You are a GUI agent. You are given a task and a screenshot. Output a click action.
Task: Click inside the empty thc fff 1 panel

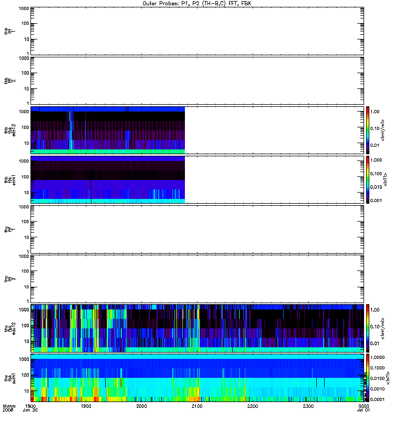click(x=198, y=229)
